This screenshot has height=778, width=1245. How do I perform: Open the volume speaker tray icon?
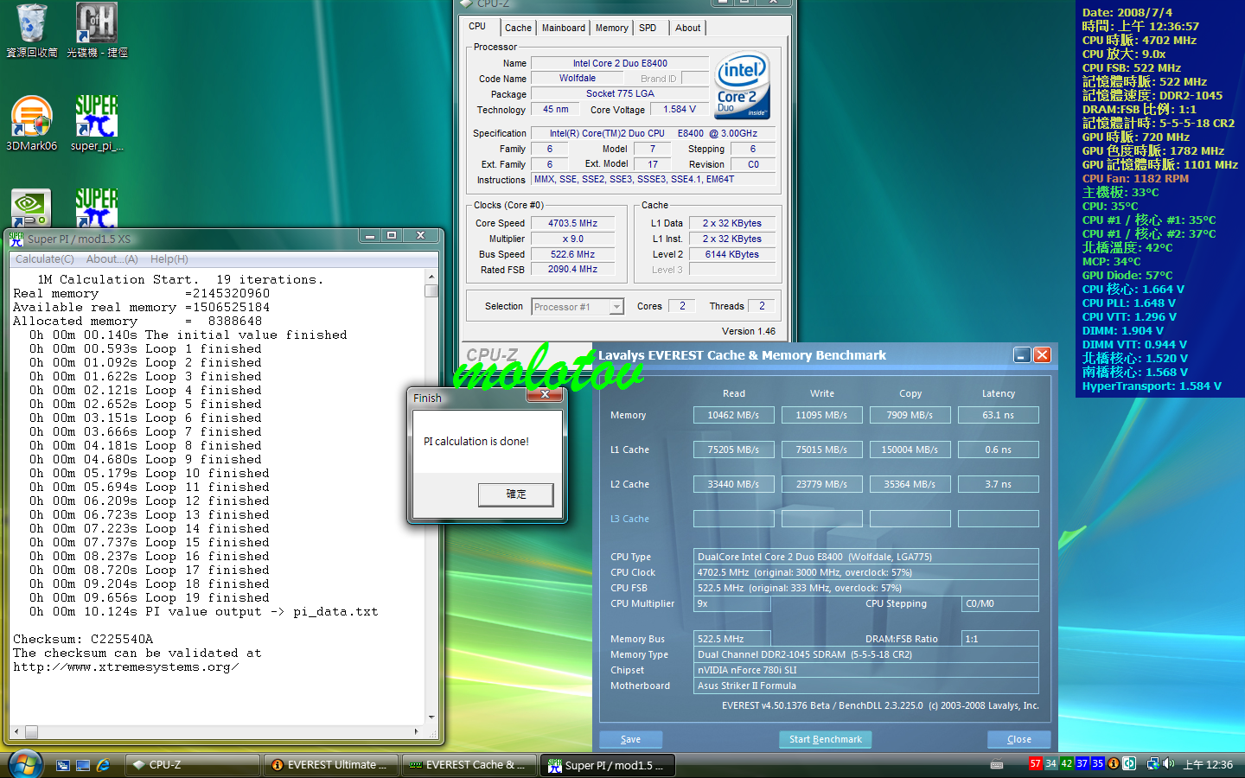(1169, 763)
